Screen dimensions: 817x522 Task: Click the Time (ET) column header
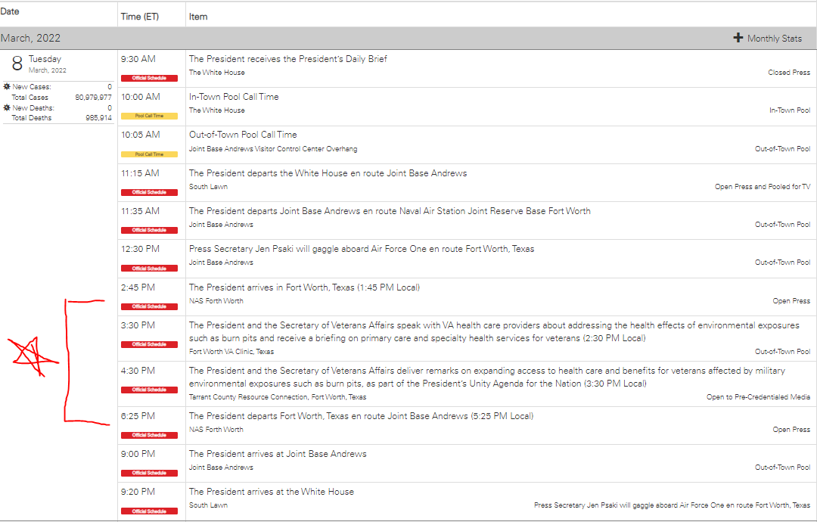coord(140,17)
